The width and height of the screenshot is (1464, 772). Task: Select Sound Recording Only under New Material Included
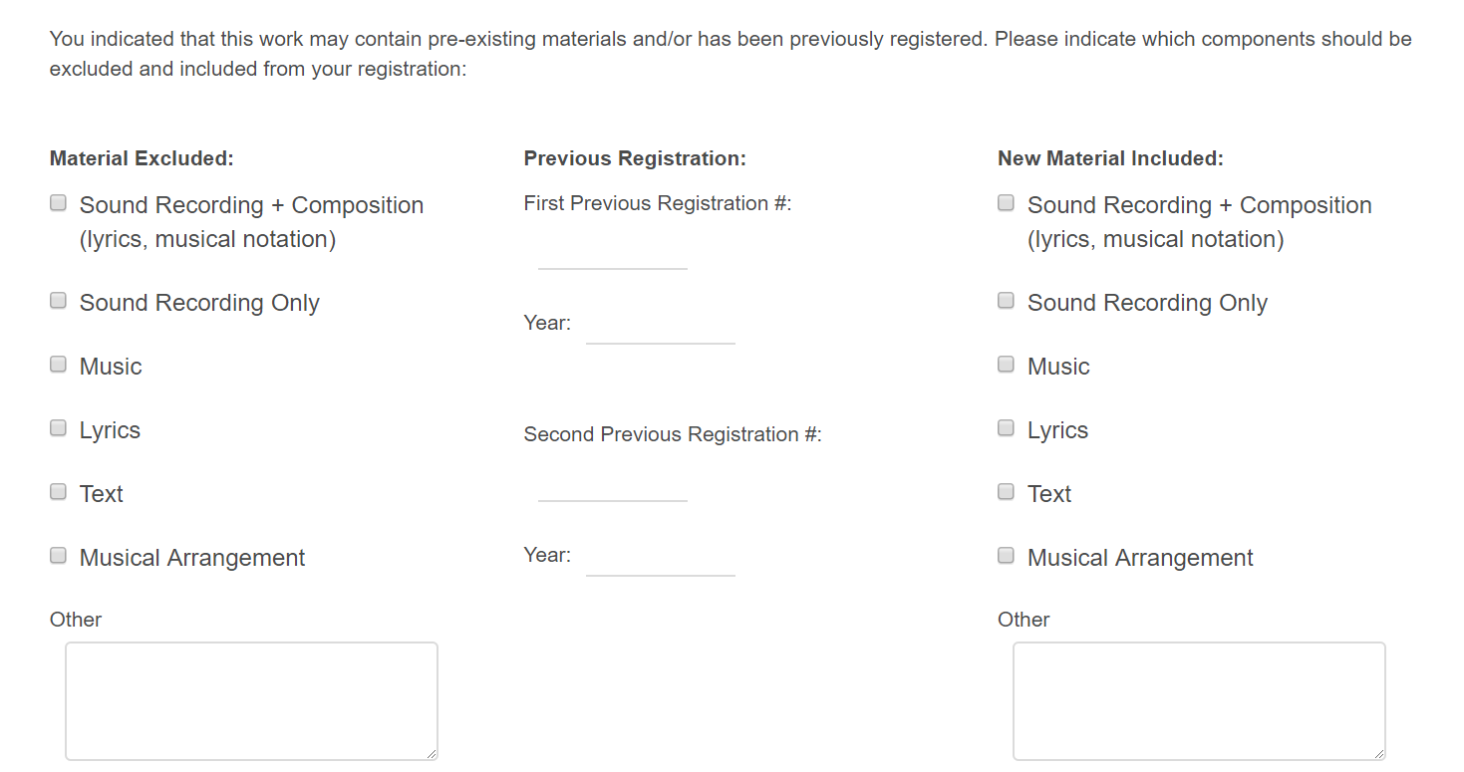click(1007, 301)
